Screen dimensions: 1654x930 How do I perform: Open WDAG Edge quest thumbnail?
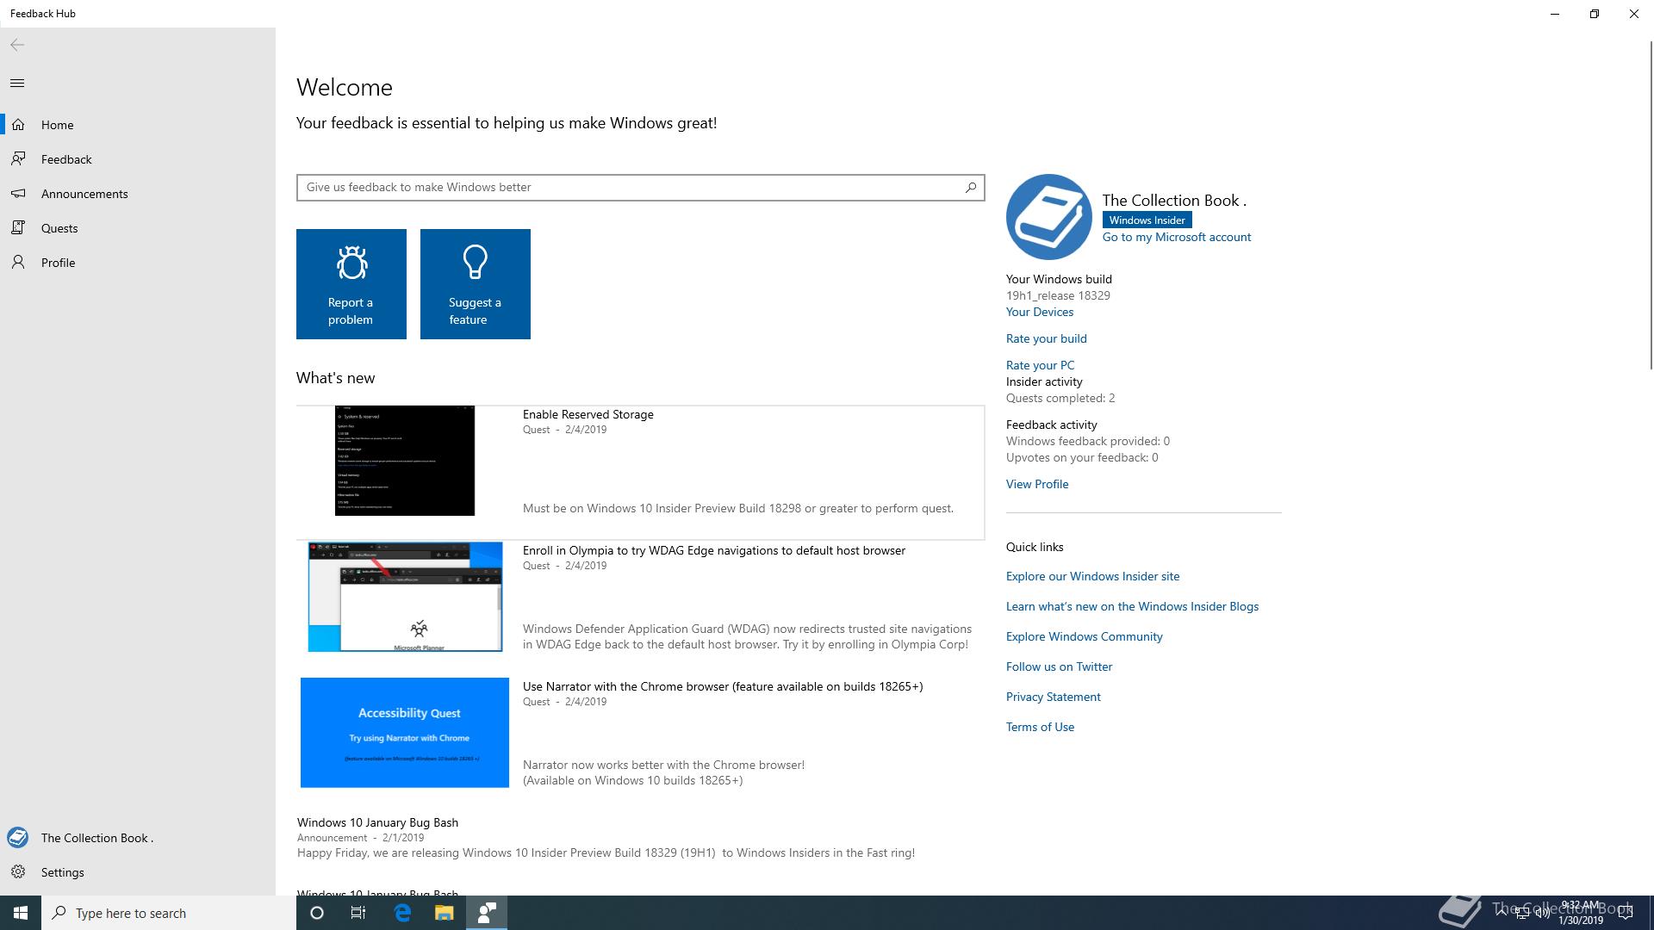(405, 597)
